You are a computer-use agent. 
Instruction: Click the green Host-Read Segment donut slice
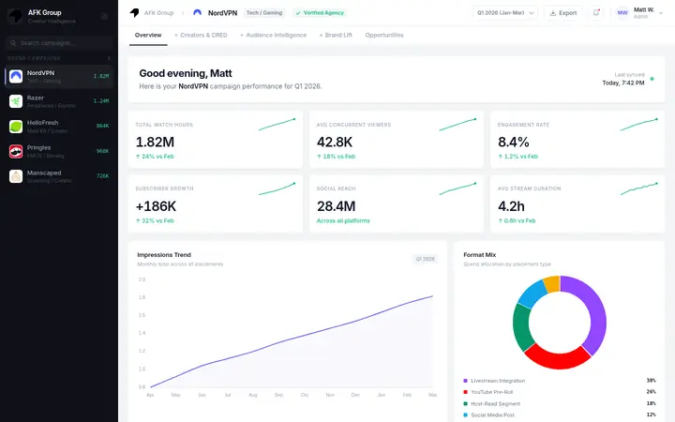click(521, 327)
